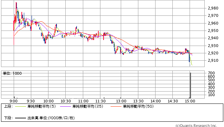Click the 14:00 time axis label

pos(156,101)
